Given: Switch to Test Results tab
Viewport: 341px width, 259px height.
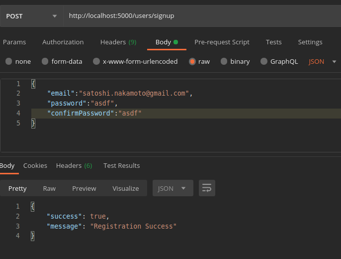Looking at the screenshot, I should pyautogui.click(x=121, y=165).
